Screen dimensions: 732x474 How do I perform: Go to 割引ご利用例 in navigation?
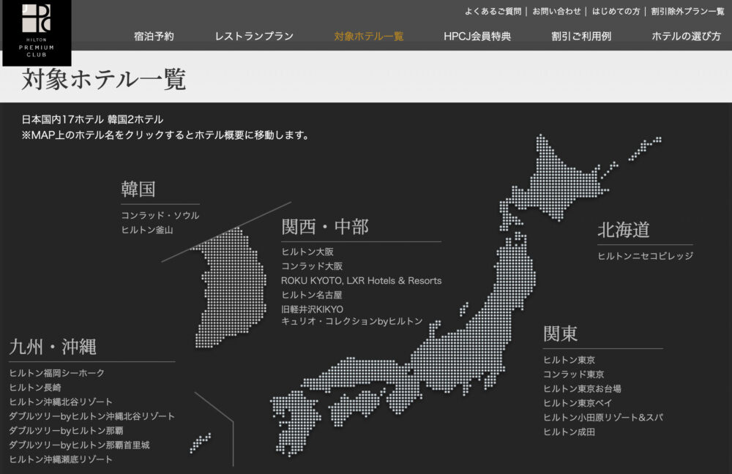581,37
